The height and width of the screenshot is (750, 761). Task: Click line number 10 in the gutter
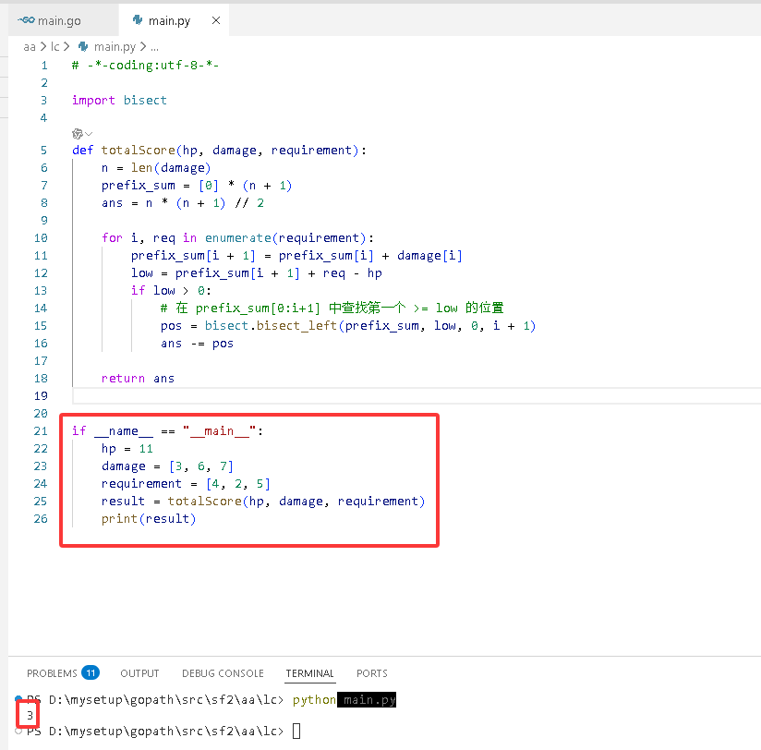41,238
